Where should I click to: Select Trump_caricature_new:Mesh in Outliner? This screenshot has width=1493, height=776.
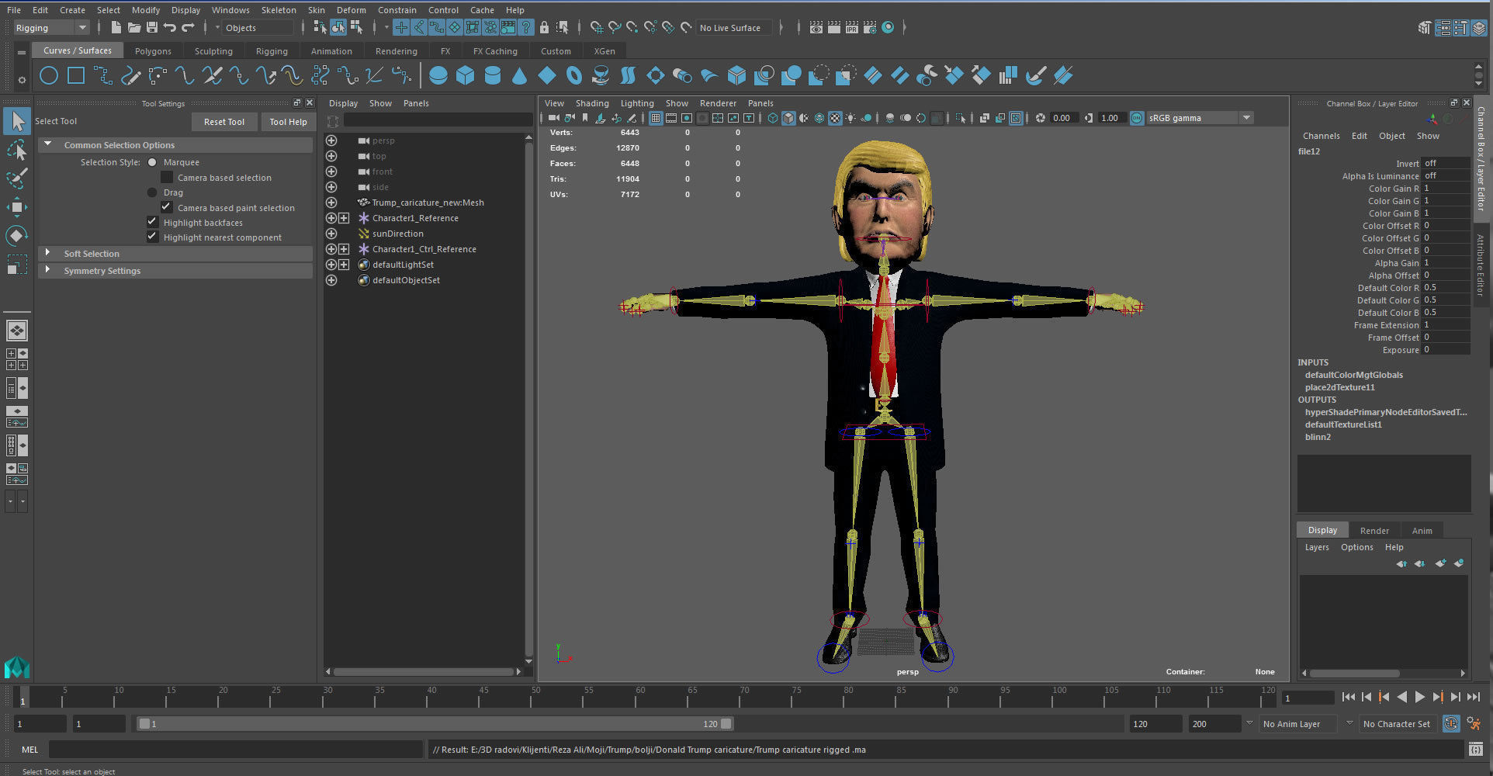click(x=428, y=203)
